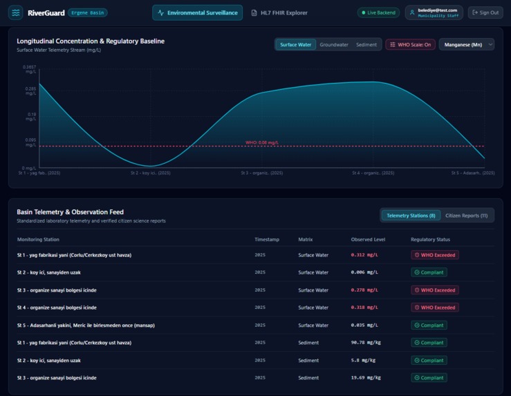The height and width of the screenshot is (396, 511).
Task: Click the 19.69 mg/kg observed value
Action: click(366, 378)
